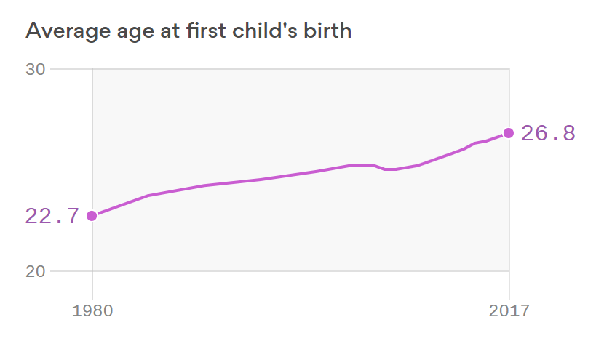Select the purple data point at 1980
The image size is (604, 357).
92,215
